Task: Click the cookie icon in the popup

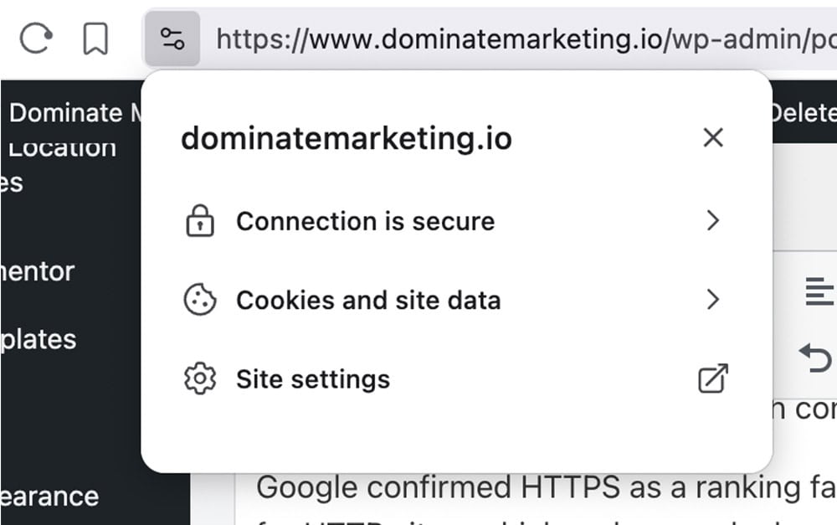Action: click(x=200, y=300)
